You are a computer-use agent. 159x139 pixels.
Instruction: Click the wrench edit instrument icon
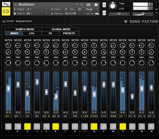[x=6, y=4]
